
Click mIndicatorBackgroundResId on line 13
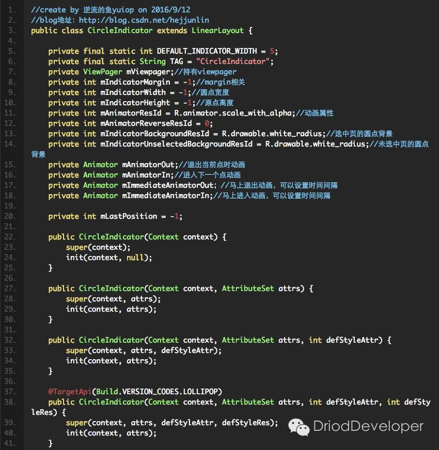154,134
